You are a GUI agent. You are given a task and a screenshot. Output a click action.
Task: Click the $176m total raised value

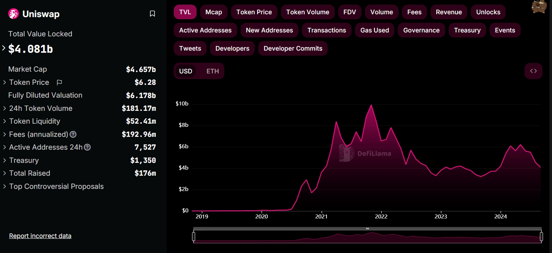tap(145, 173)
